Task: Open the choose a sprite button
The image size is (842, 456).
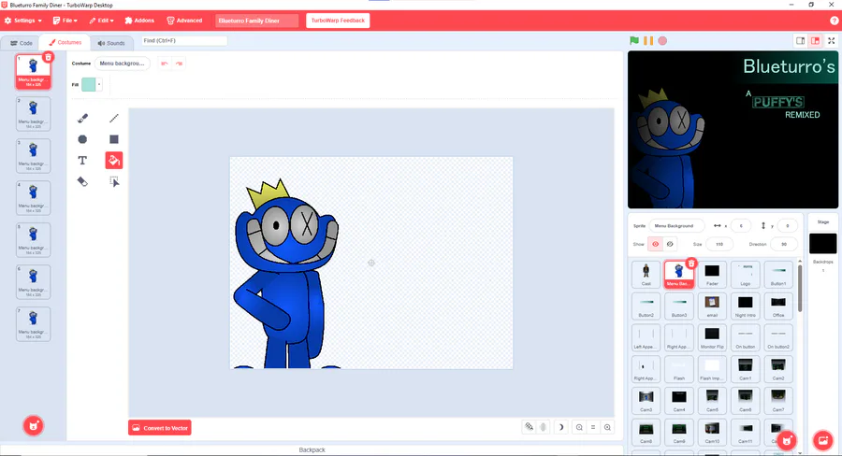Action: (787, 441)
